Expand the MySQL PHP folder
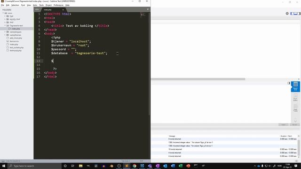Viewport: 301px width, 169px height. coord(5,19)
